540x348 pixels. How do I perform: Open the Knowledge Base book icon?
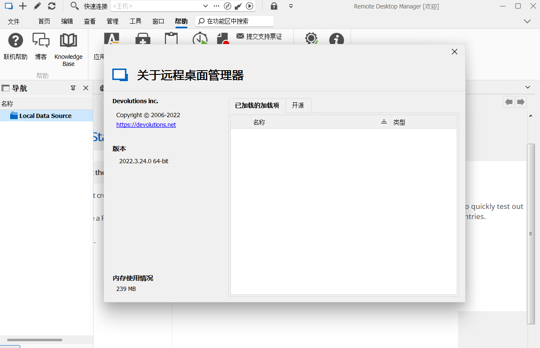[x=68, y=41]
